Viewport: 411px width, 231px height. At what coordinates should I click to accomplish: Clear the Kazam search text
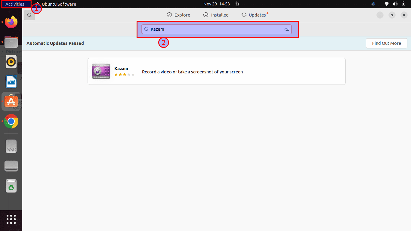point(287,29)
